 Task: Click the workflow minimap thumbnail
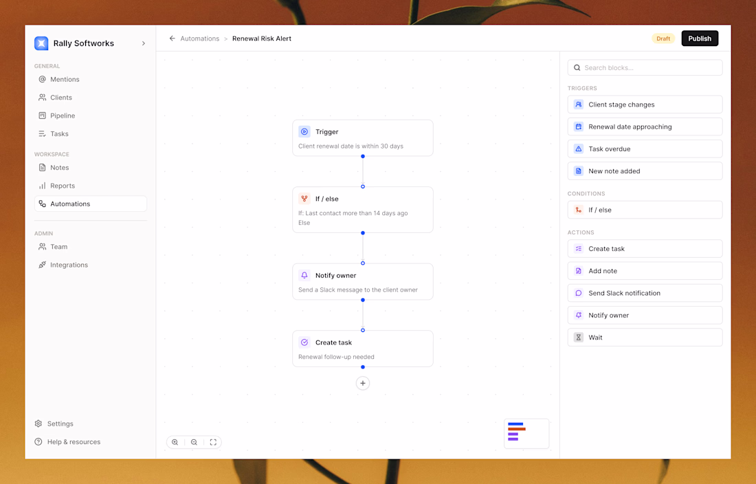[526, 433]
